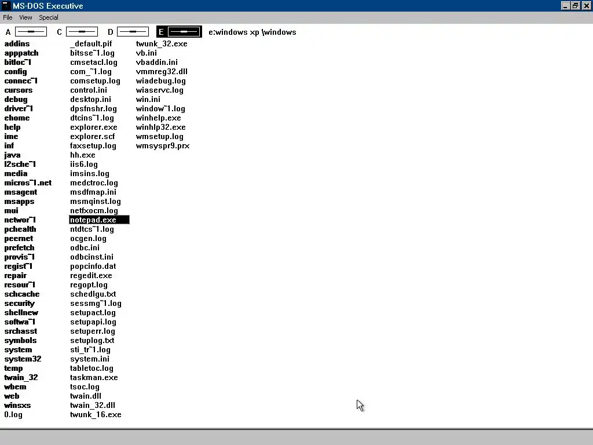
Task: Click the highlighted drive E icon
Action: tap(184, 32)
